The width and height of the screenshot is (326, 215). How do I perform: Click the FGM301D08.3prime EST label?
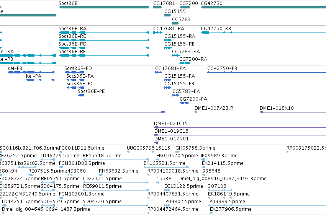point(82,163)
